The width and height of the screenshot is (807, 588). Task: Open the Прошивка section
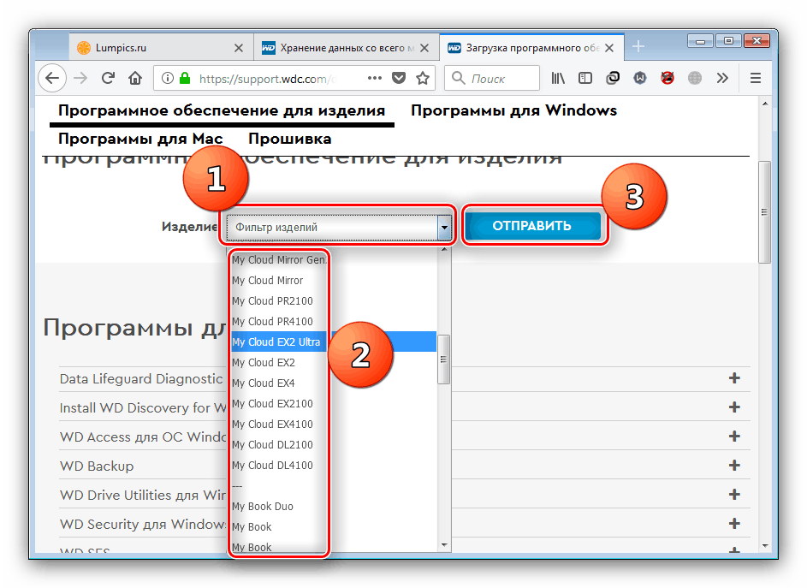[290, 139]
